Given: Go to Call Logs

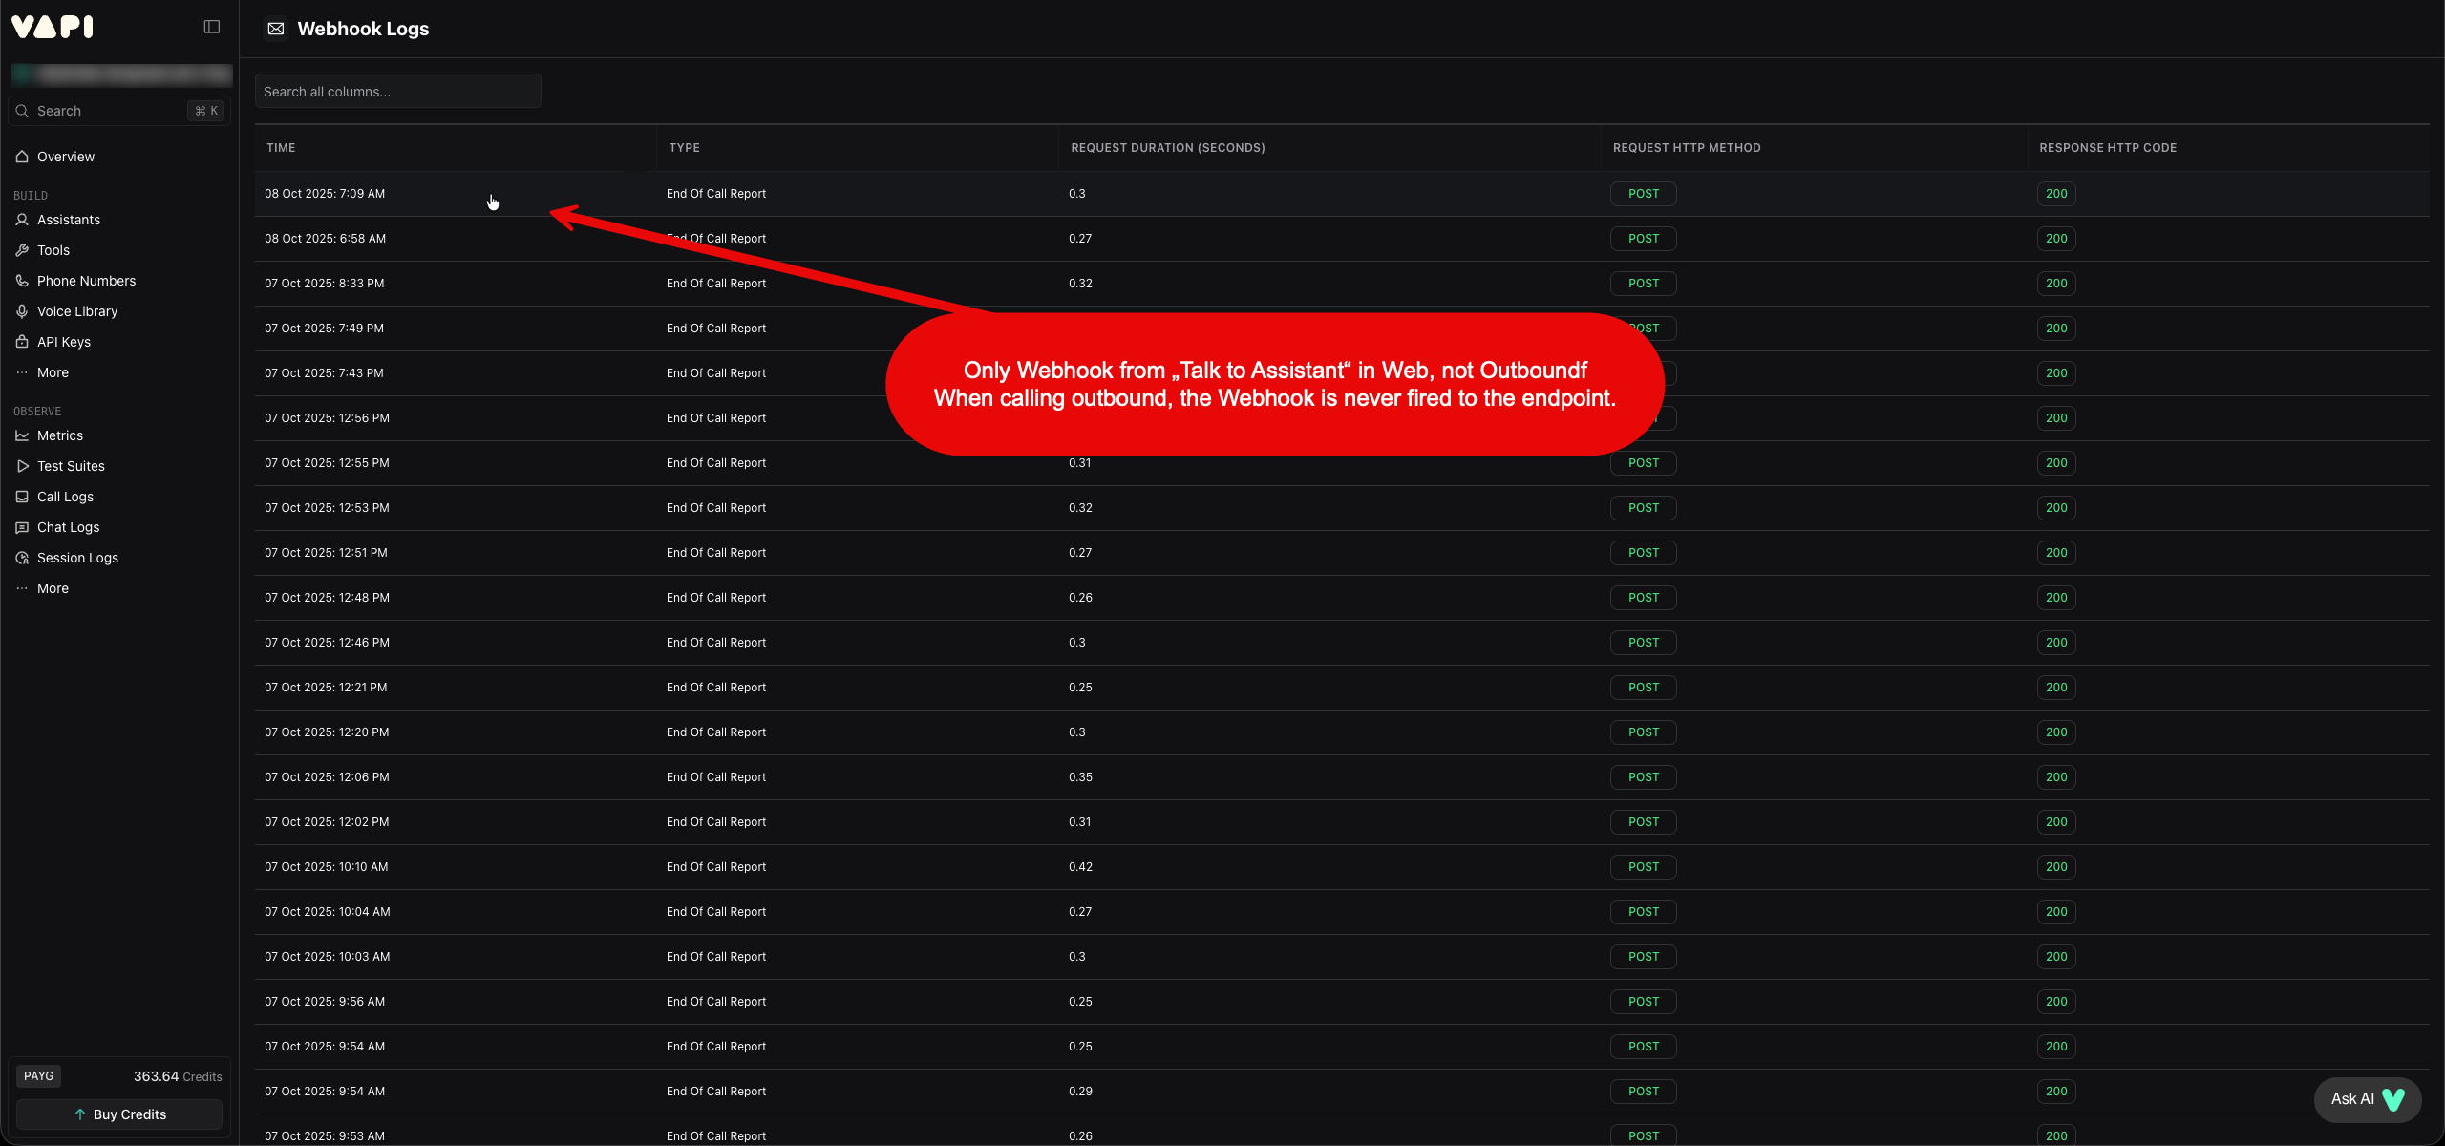Looking at the screenshot, I should pos(65,497).
